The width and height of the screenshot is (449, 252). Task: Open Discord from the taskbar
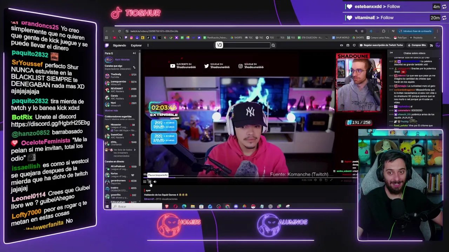point(236,206)
